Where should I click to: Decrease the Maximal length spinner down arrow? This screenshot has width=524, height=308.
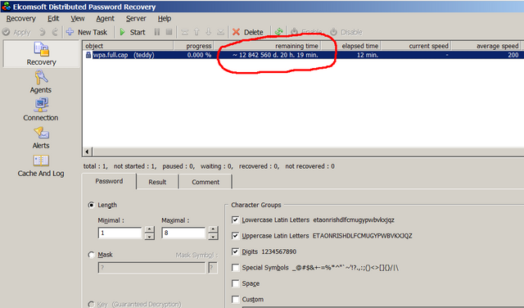click(x=213, y=237)
